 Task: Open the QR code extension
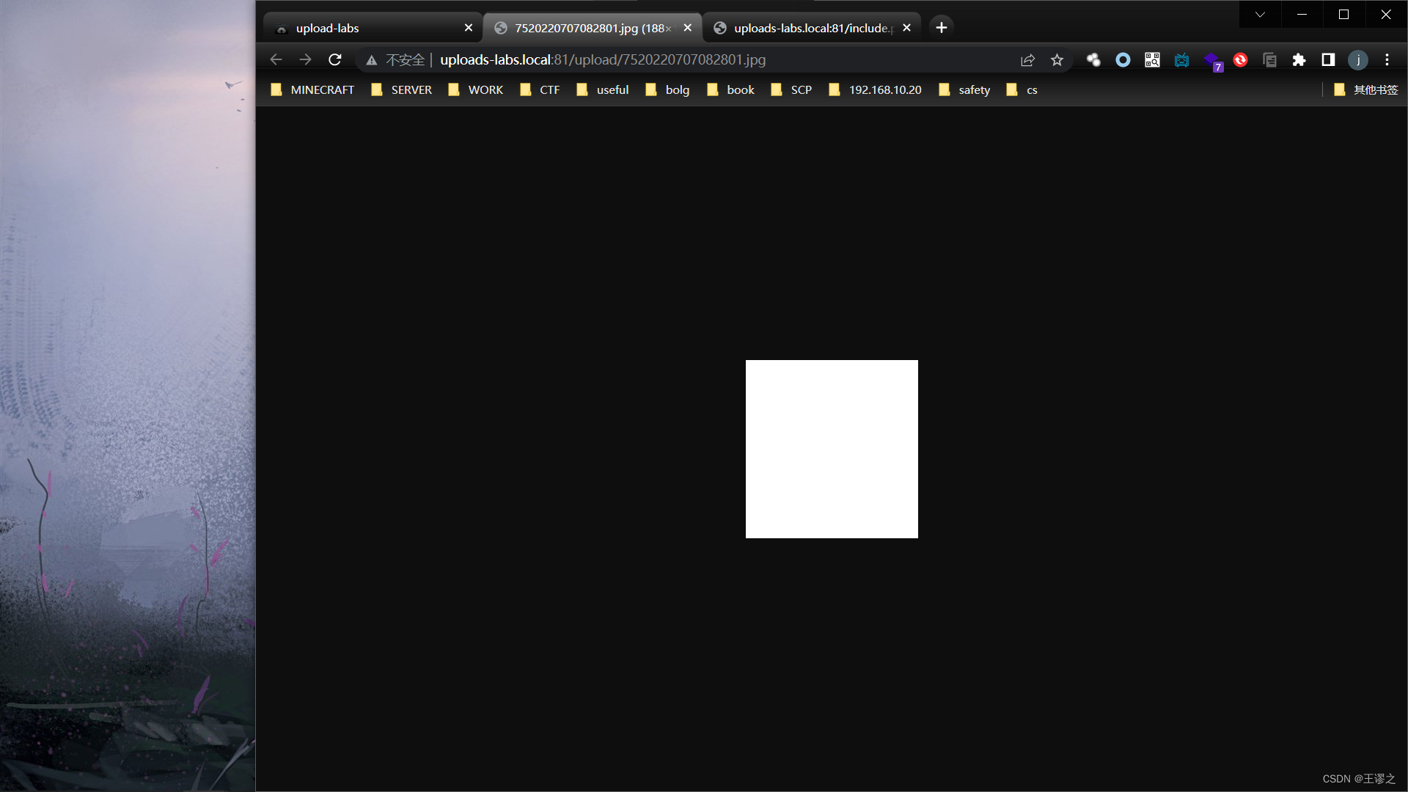(1152, 60)
